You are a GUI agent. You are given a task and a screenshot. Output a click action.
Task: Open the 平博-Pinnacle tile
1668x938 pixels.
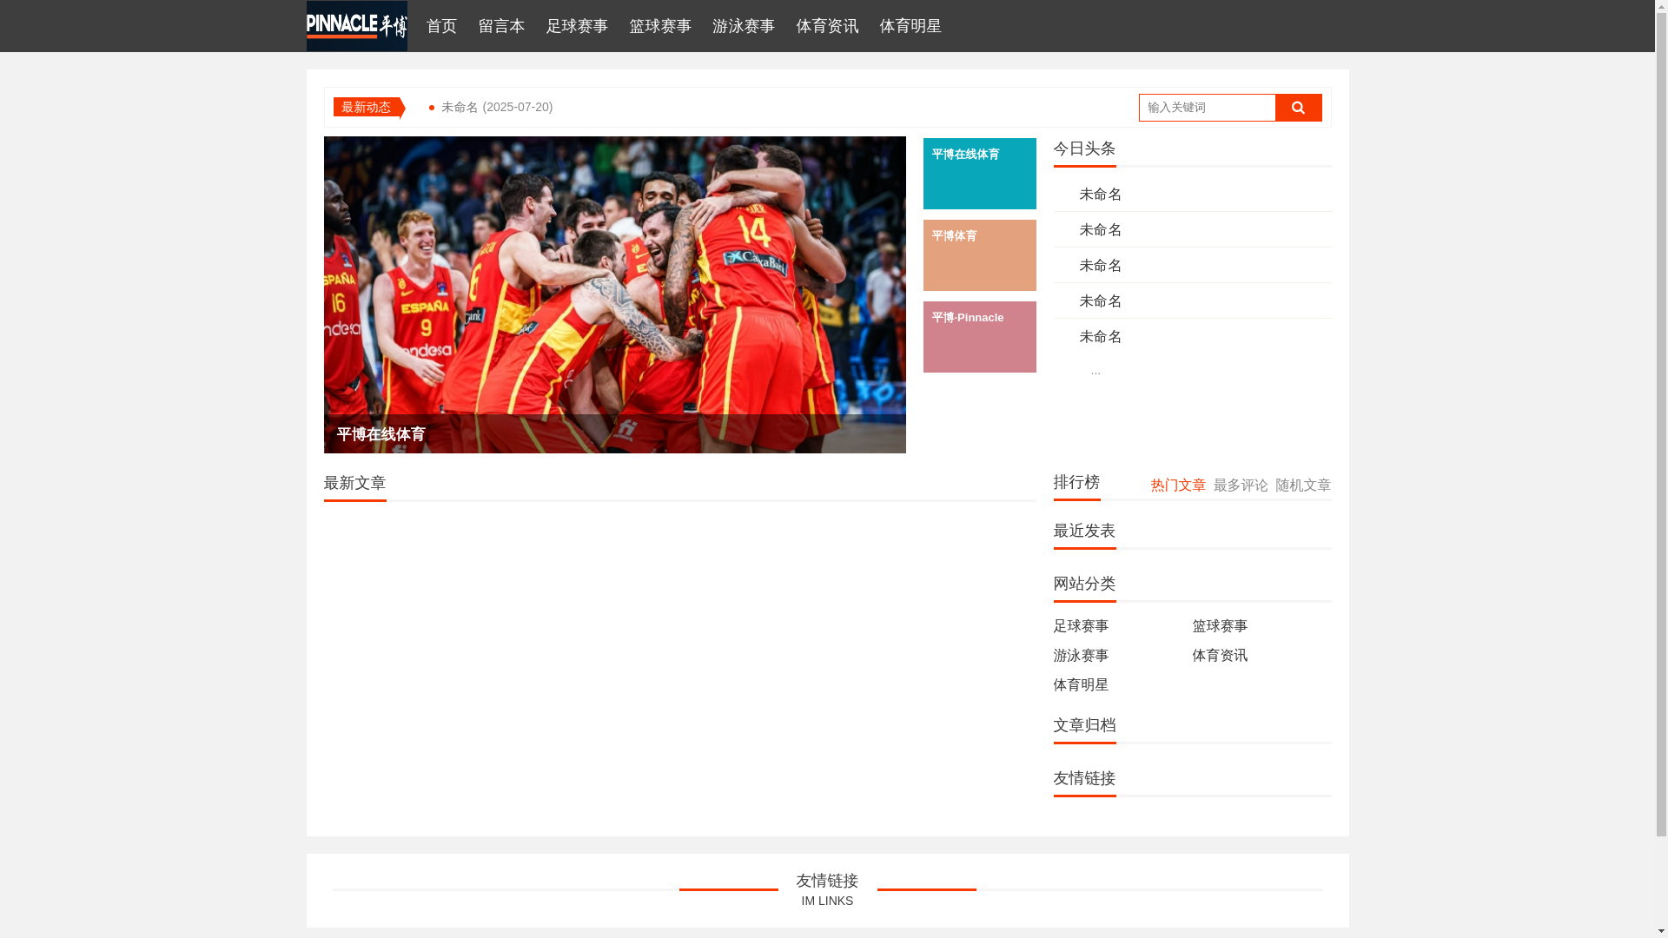979,337
